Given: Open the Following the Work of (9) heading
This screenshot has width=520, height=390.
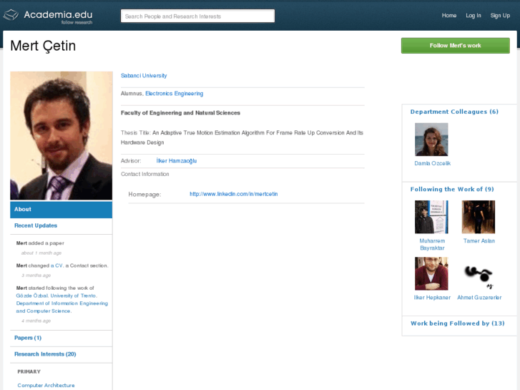Looking at the screenshot, I should click(x=452, y=189).
